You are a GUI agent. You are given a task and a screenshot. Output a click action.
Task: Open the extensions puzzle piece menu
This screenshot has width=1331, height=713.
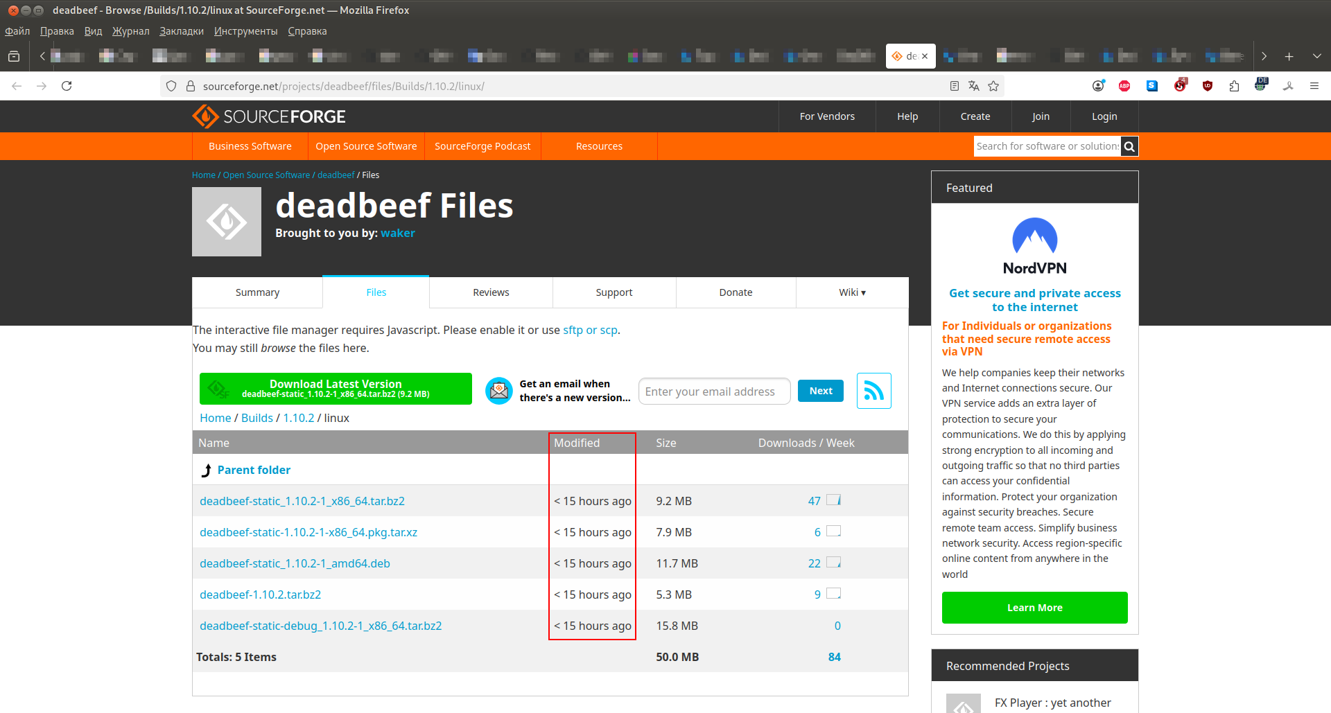pos(1234,86)
